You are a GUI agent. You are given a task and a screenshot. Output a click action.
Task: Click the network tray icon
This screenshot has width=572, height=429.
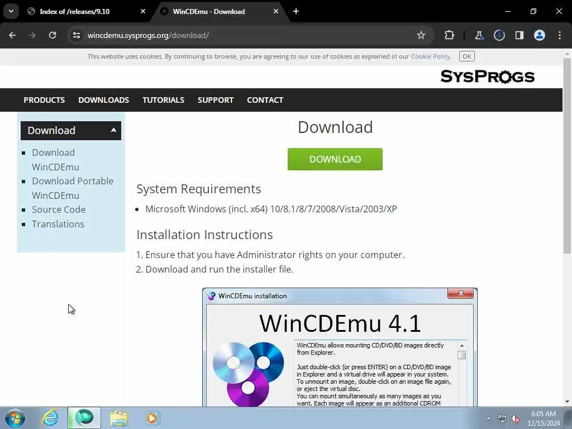pos(502,419)
